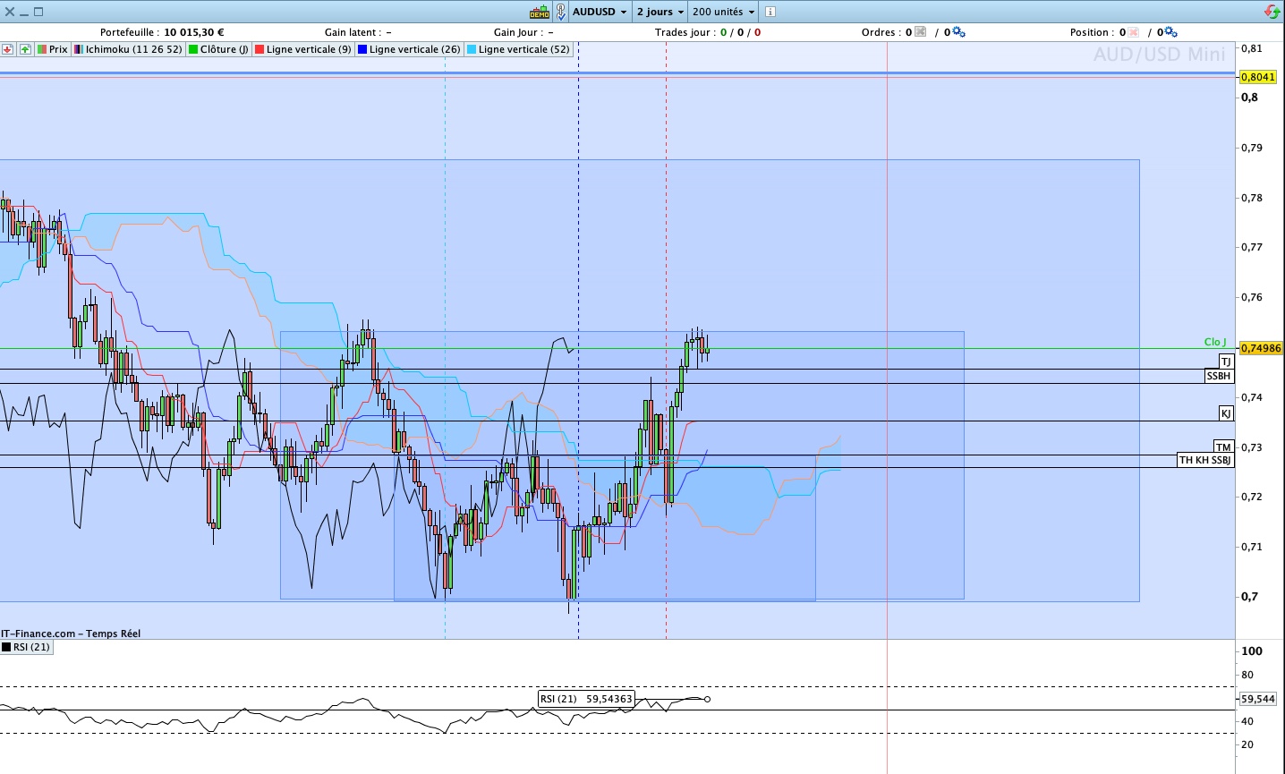
Task: Select the Clôture (J) indicator label
Action: 218,49
